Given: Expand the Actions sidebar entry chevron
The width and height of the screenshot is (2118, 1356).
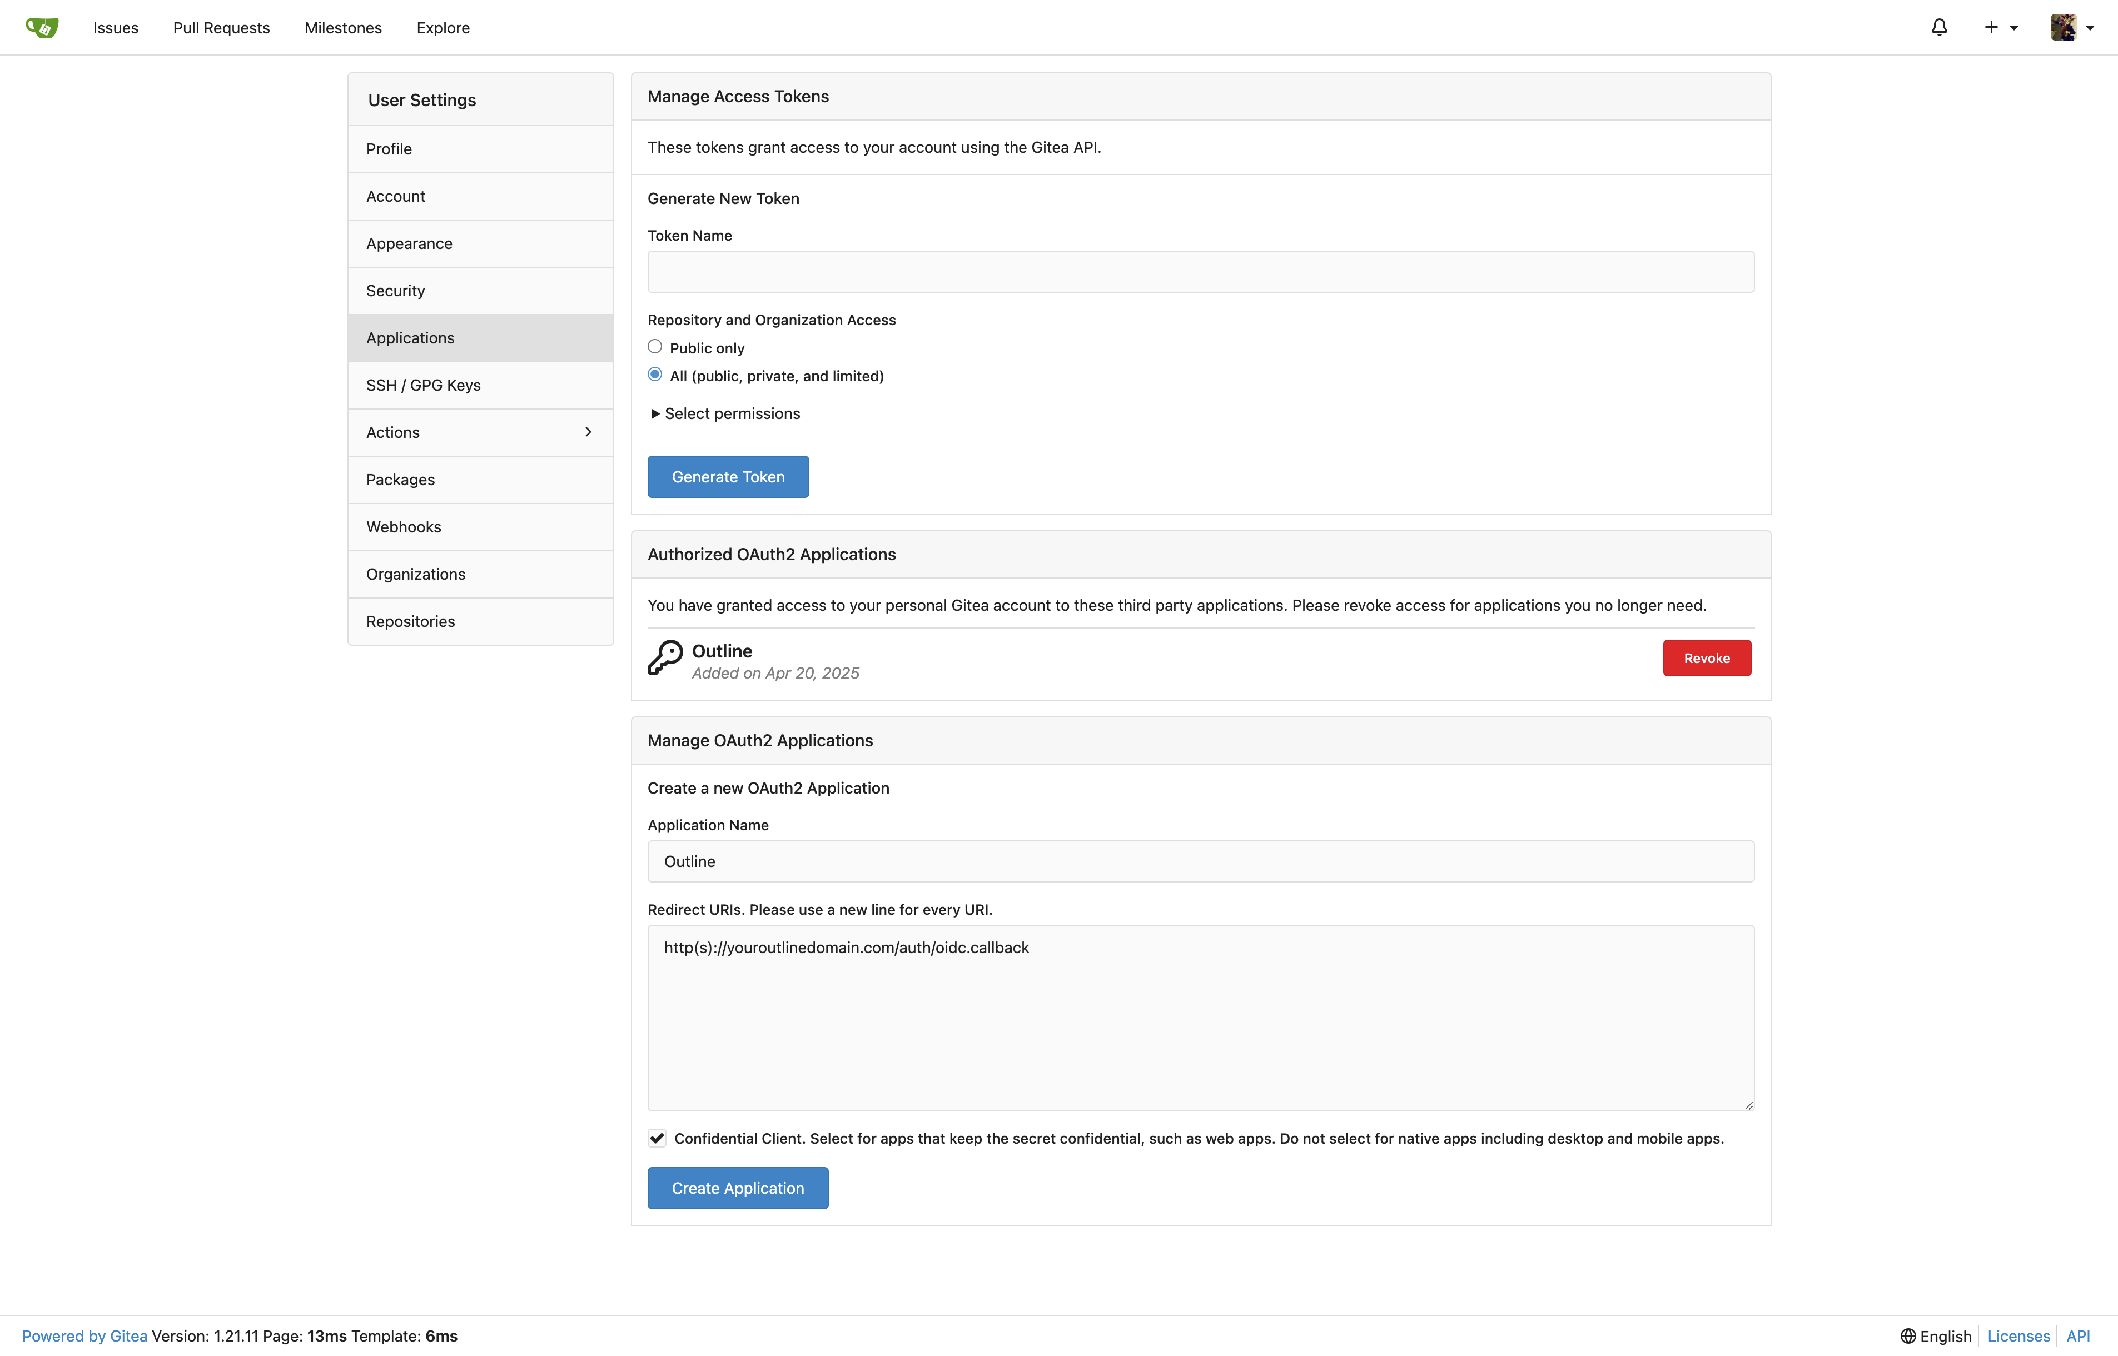Looking at the screenshot, I should tap(588, 431).
